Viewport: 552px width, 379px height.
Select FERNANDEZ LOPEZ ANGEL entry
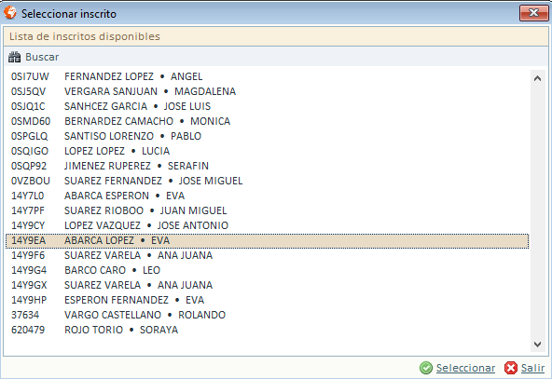268,76
